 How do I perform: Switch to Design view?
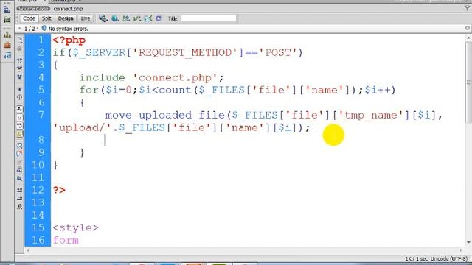(x=66, y=18)
